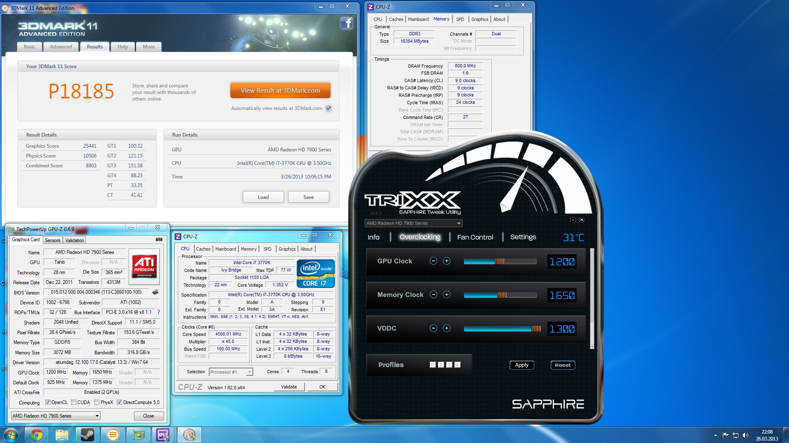Viewport: 789px width, 443px height.
Task: Click GPU Clock slider in TRIXX
Action: (500, 262)
